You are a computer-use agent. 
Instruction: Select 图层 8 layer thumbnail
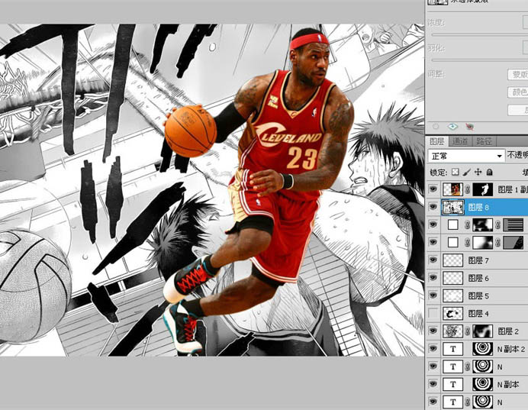[x=452, y=207]
